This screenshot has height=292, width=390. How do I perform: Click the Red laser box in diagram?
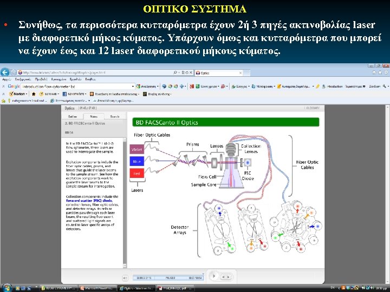coord(137,174)
